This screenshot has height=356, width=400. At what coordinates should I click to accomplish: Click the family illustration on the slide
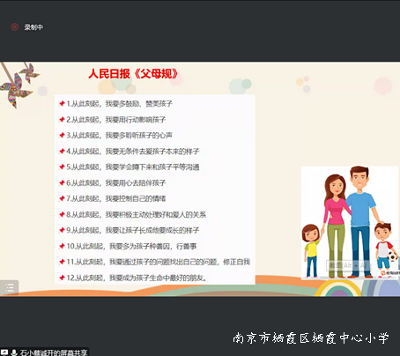pos(350,222)
